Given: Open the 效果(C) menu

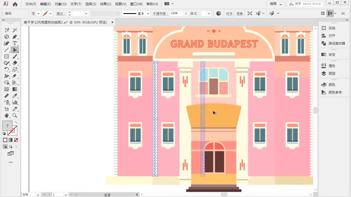Looking at the screenshot, I should [x=106, y=4].
